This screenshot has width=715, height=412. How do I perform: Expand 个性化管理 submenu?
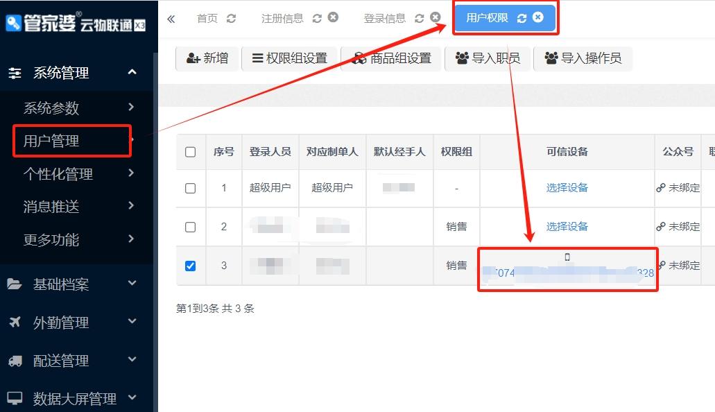click(76, 173)
